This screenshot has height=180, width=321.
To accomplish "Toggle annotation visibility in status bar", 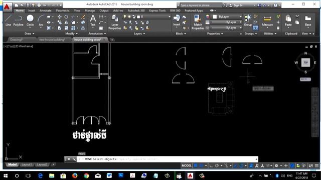I will click(x=251, y=165).
